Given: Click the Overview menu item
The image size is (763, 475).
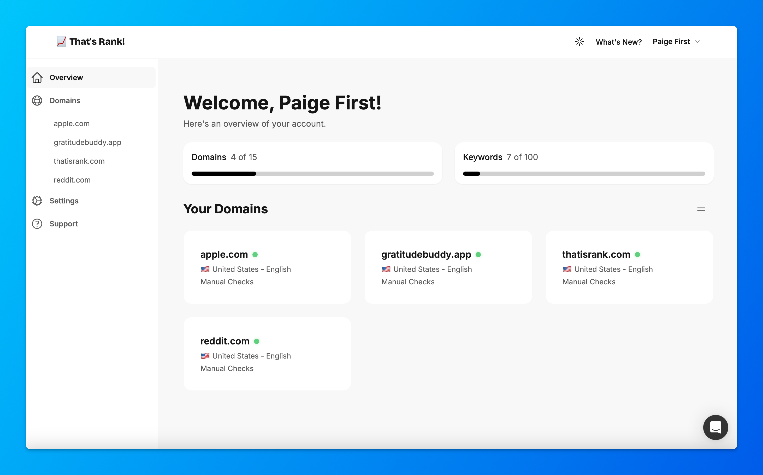Looking at the screenshot, I should pyautogui.click(x=92, y=77).
